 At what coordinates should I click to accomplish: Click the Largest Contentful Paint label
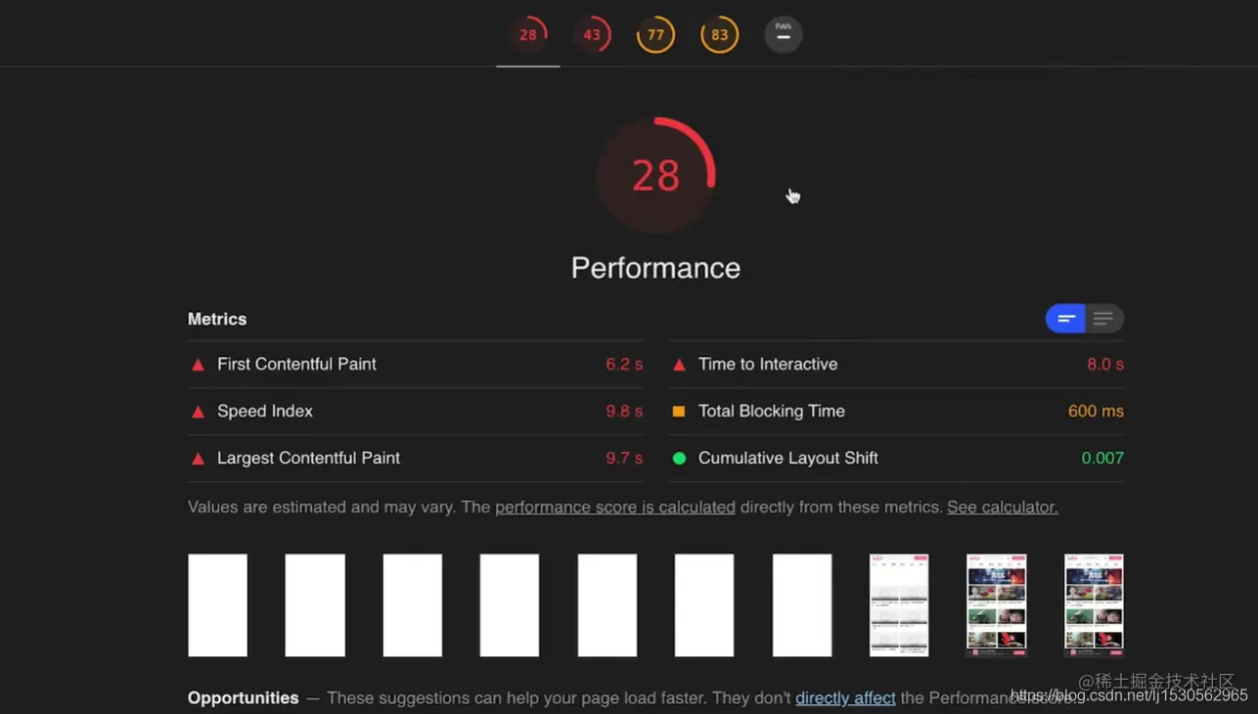(308, 458)
